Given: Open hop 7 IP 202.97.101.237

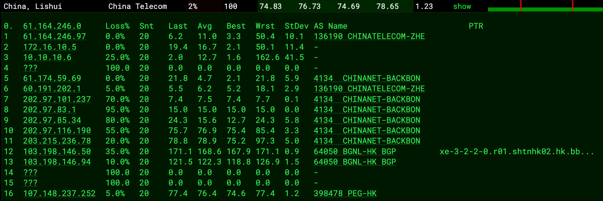Looking at the screenshot, I should 57,99.
